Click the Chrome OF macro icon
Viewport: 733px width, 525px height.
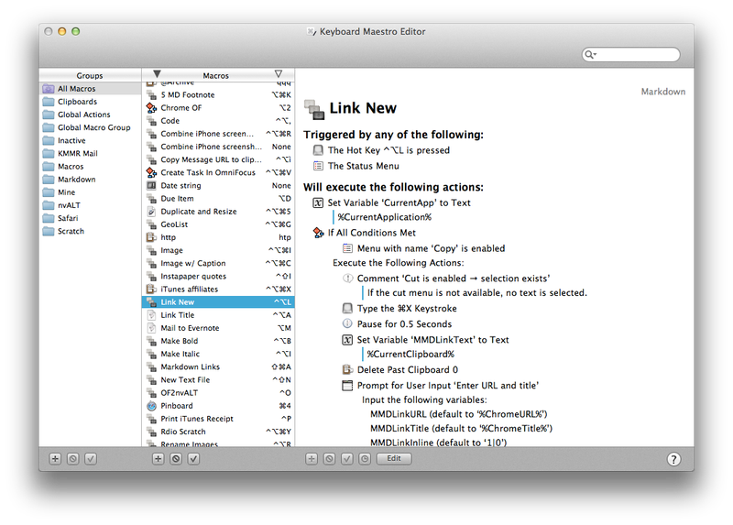(x=151, y=108)
